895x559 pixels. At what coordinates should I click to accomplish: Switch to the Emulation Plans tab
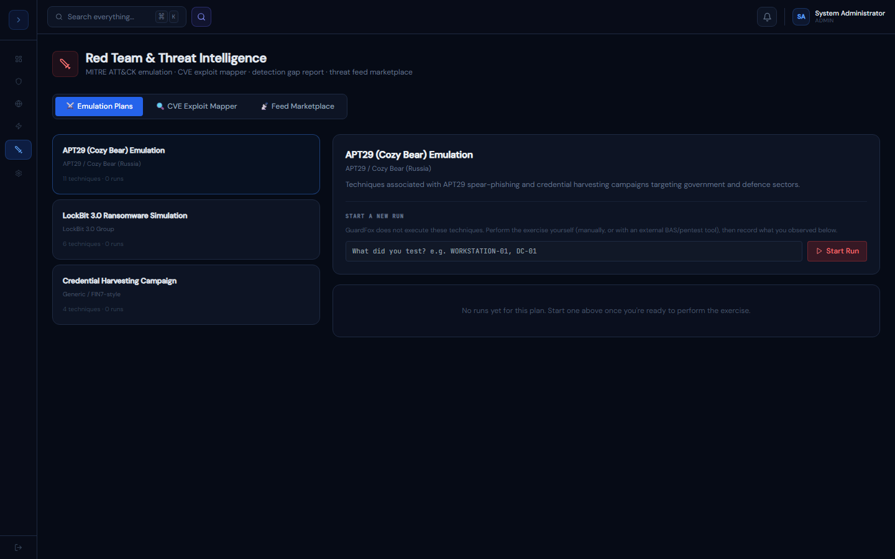[99, 106]
